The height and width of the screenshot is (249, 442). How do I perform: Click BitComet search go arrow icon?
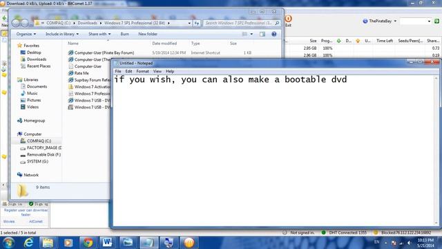point(436,21)
